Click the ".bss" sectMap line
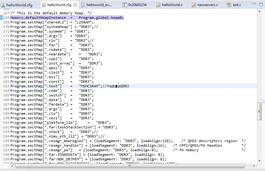Screen dimensions: 265x171 click(x=52, y=77)
